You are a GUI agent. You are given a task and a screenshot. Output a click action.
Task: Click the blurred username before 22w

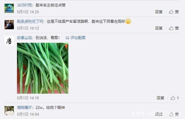pos(24,108)
